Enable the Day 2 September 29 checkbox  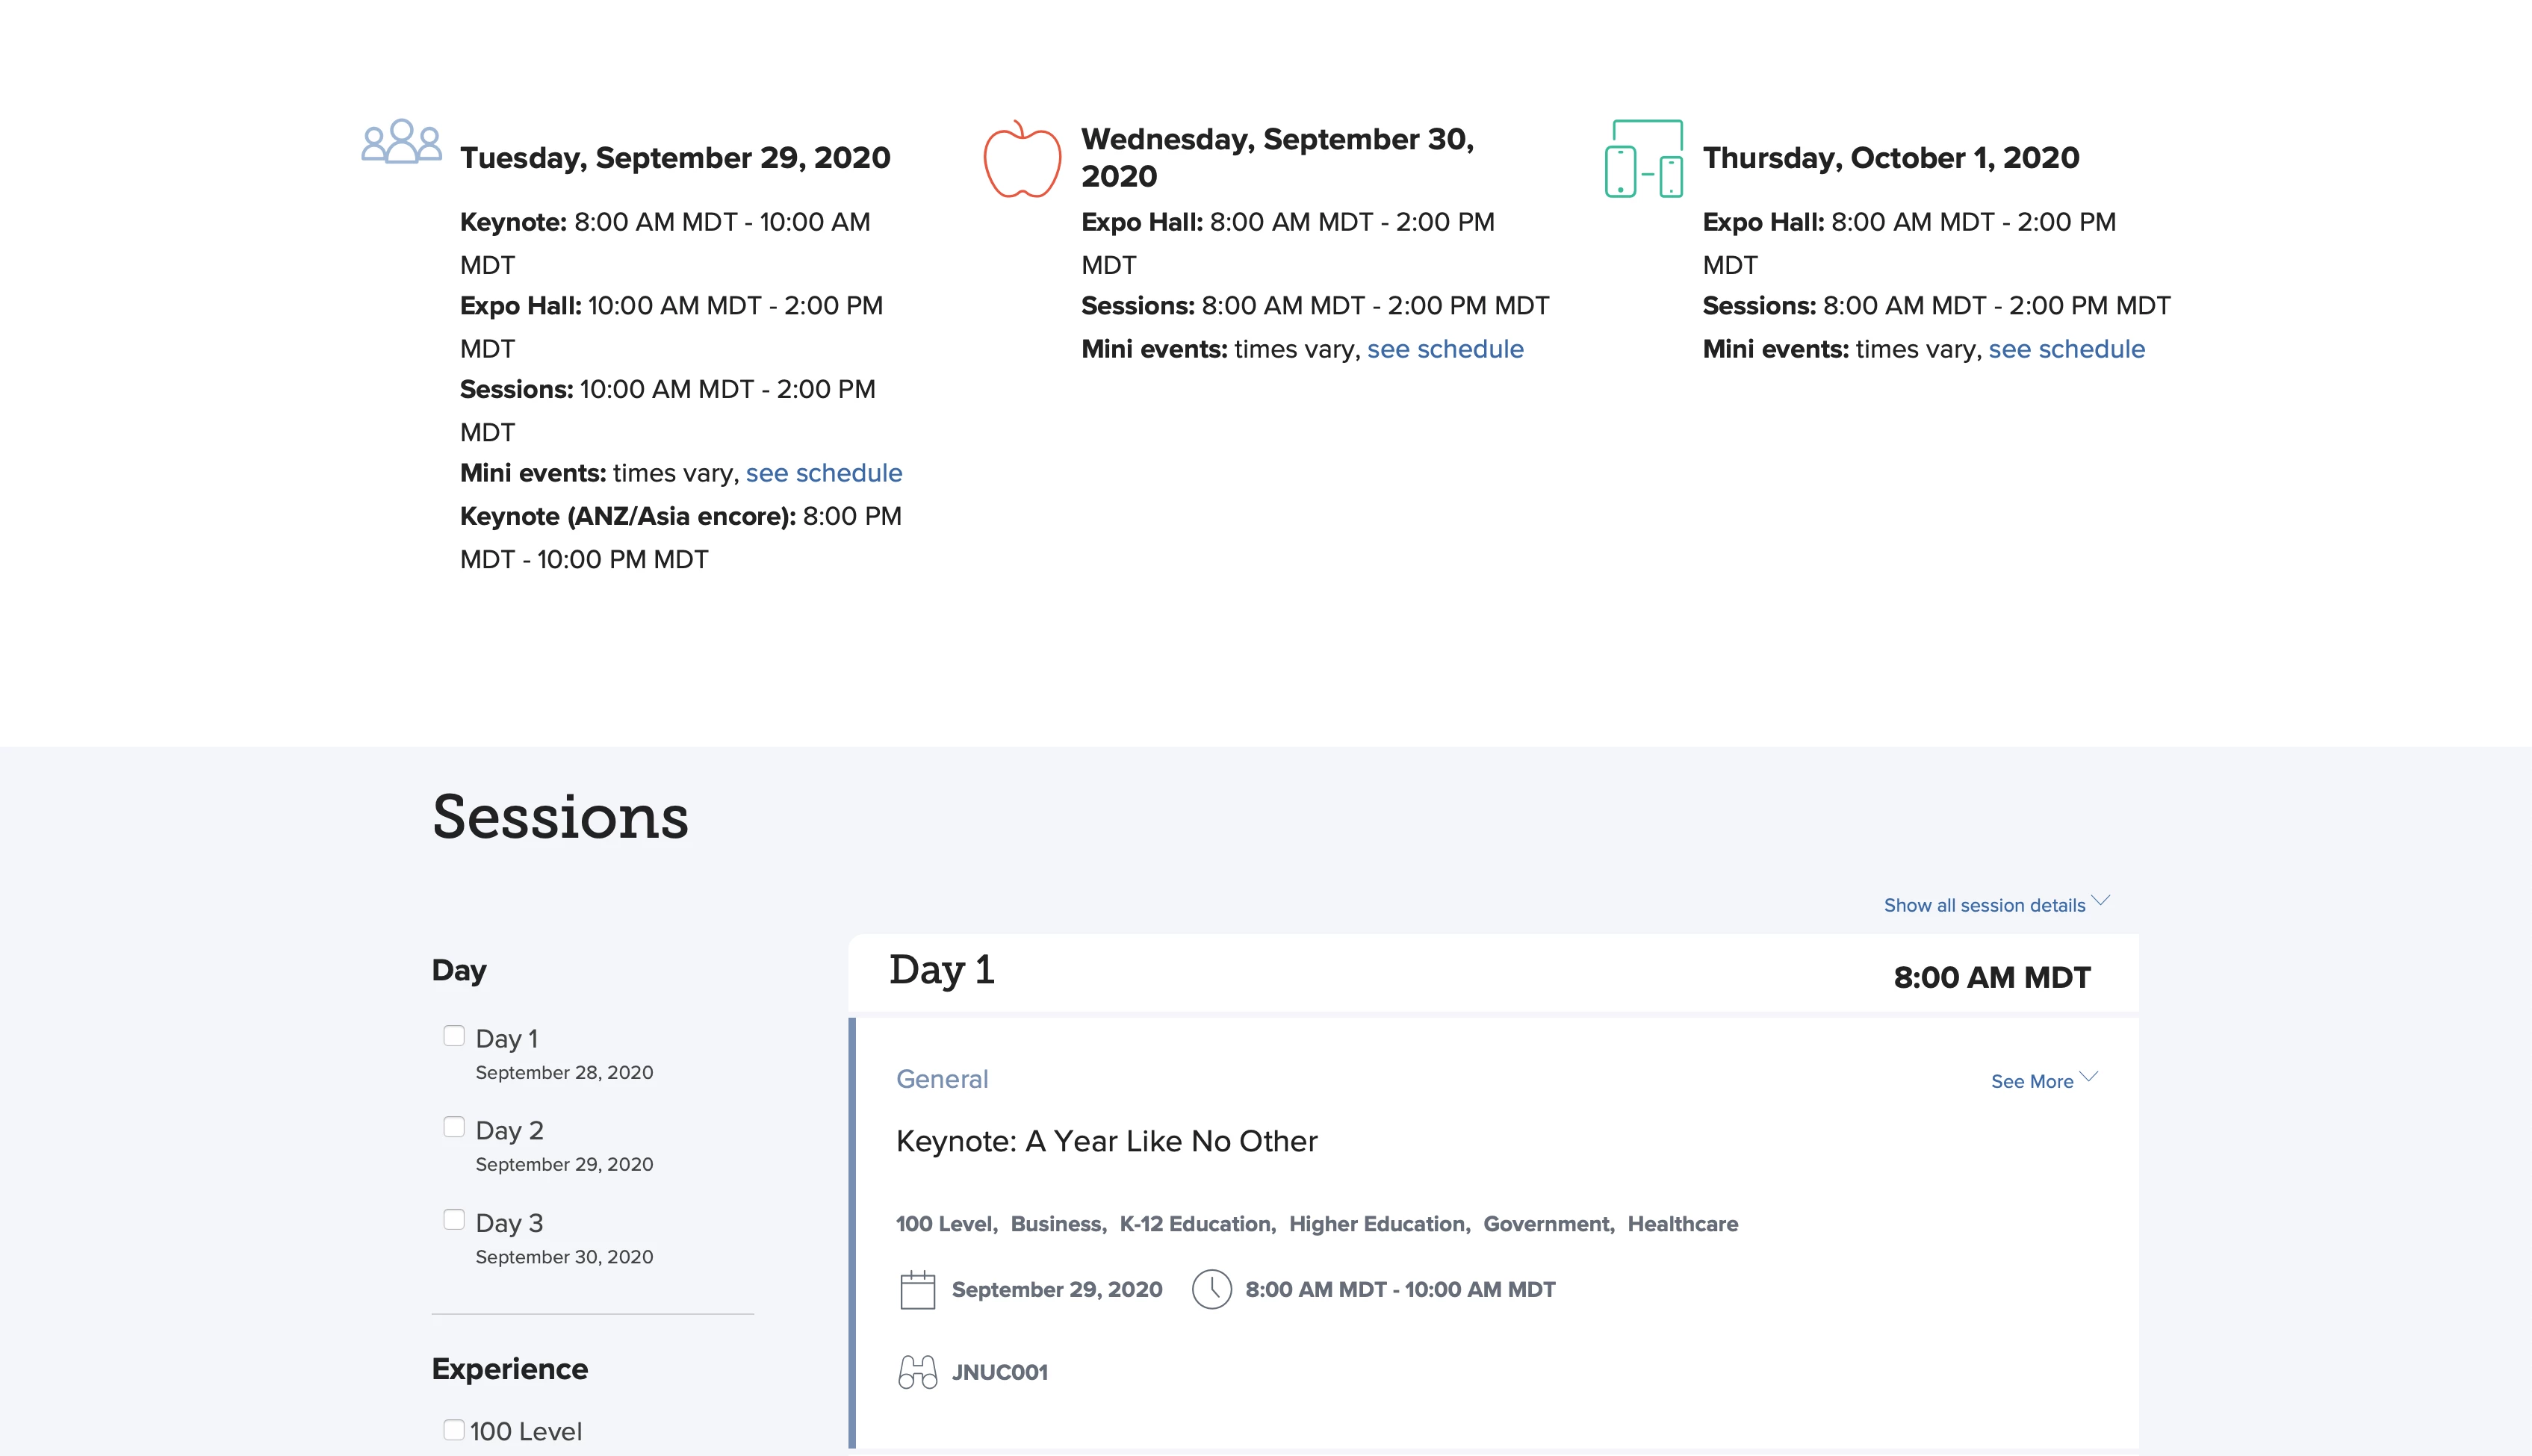click(x=454, y=1128)
